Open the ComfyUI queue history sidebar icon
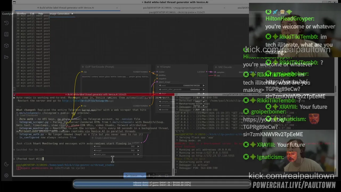Viewport: 341px width, 192px height. click(6, 23)
